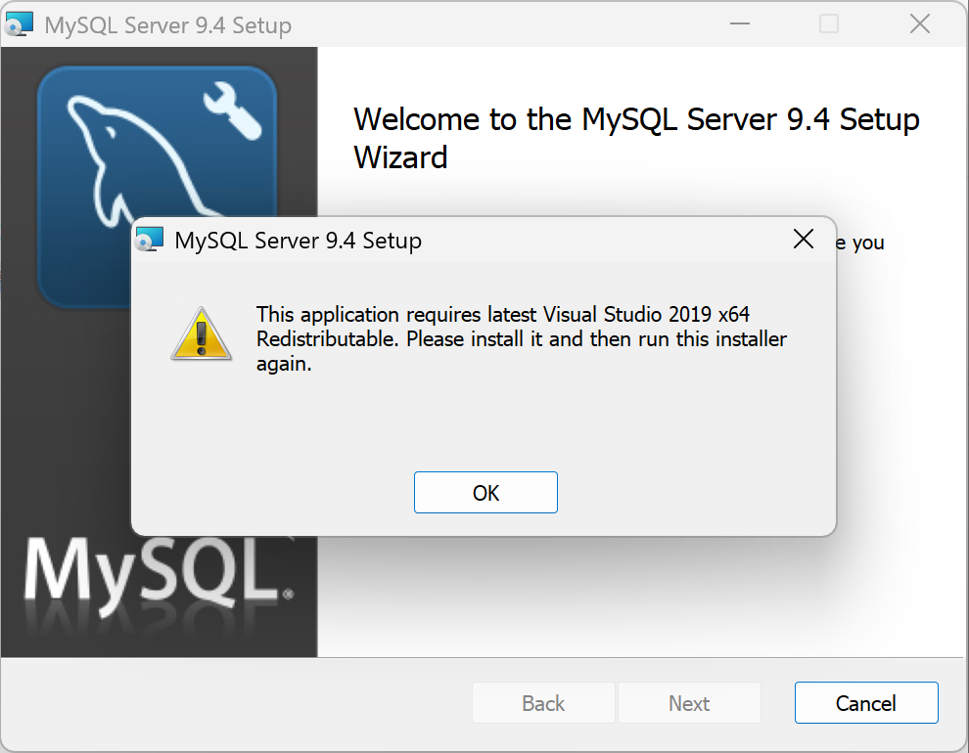The width and height of the screenshot is (969, 753).
Task: Click the 'Welcome to the MySQL Server 9.4 Setup Wizard' heading
Action: [x=636, y=138]
